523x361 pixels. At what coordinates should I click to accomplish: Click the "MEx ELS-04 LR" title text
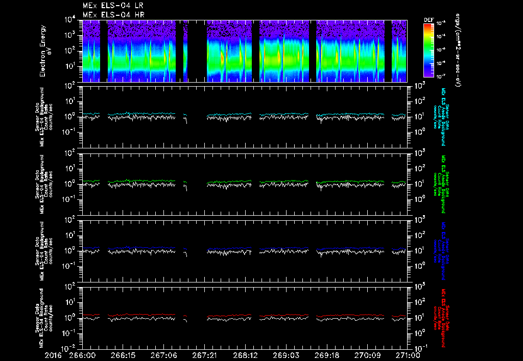click(x=113, y=6)
